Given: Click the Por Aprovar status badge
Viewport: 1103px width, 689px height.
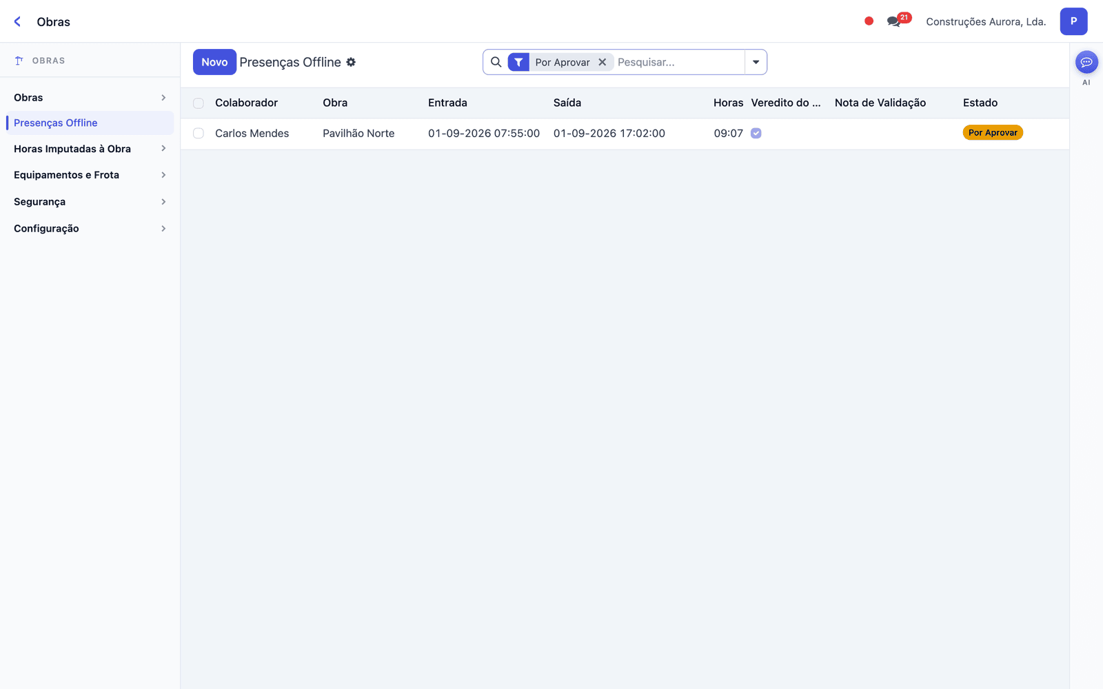Looking at the screenshot, I should 993,133.
